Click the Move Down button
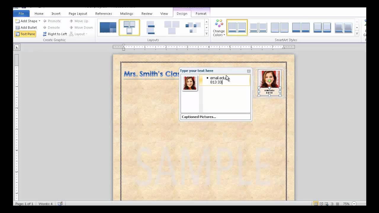The height and width of the screenshot is (213, 379). click(x=81, y=28)
